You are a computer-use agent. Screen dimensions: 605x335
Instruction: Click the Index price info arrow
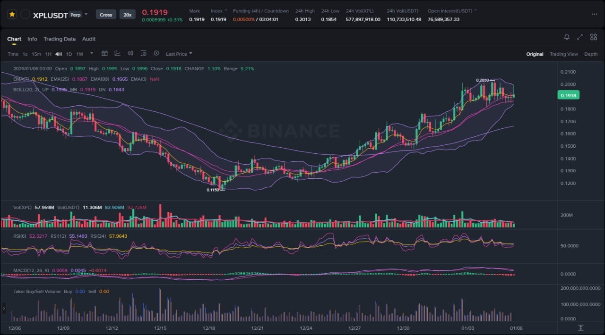coord(225,10)
